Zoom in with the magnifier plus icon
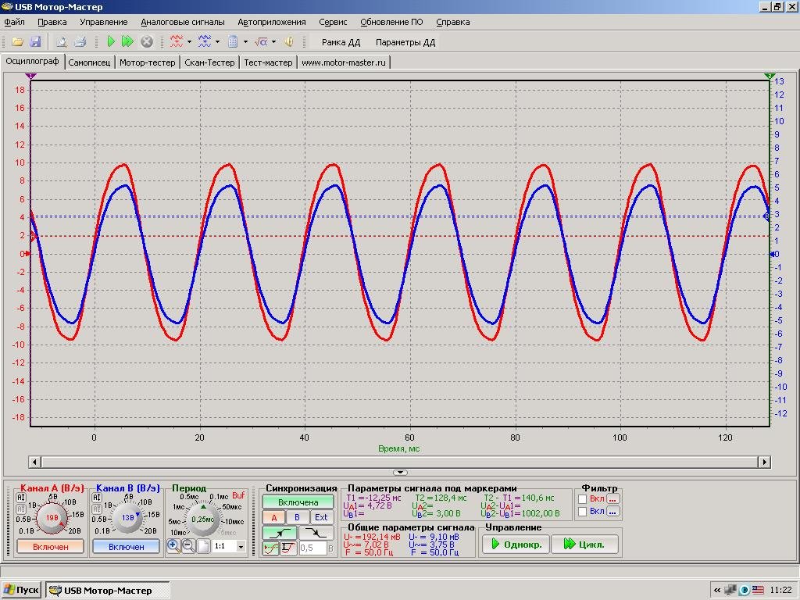Image resolution: width=800 pixels, height=600 pixels. (x=173, y=546)
